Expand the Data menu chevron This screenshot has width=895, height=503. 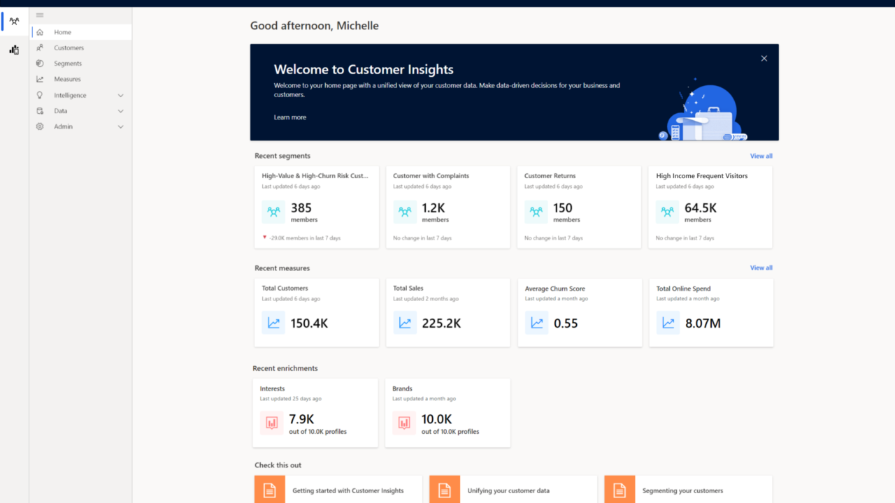pos(120,111)
